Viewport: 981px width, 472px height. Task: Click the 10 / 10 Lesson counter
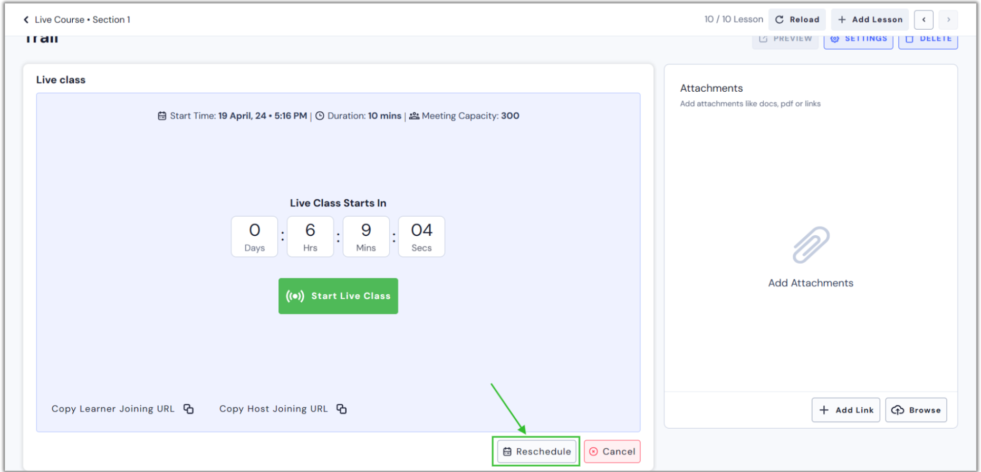[x=734, y=20]
